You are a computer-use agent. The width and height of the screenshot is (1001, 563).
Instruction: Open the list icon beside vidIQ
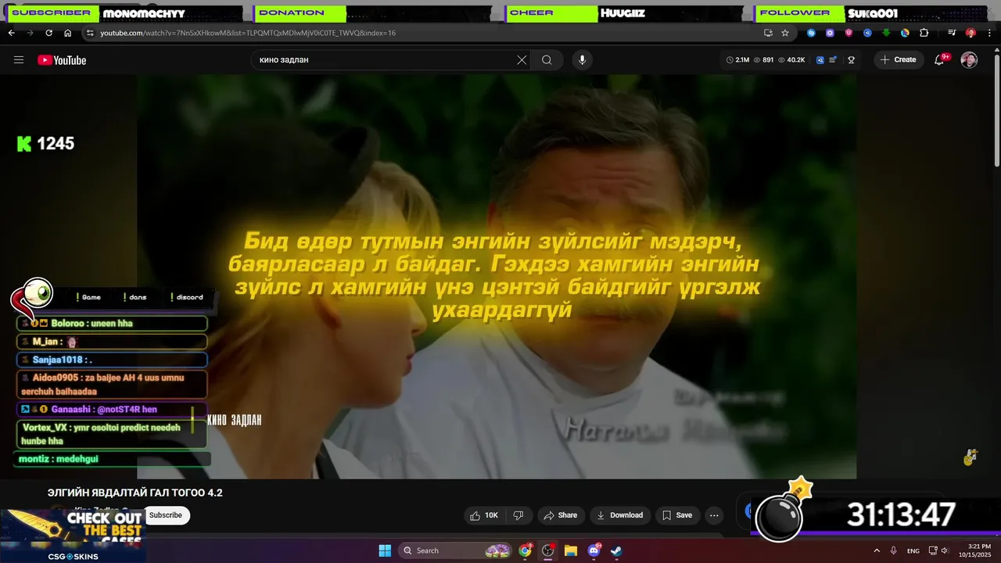(x=834, y=60)
